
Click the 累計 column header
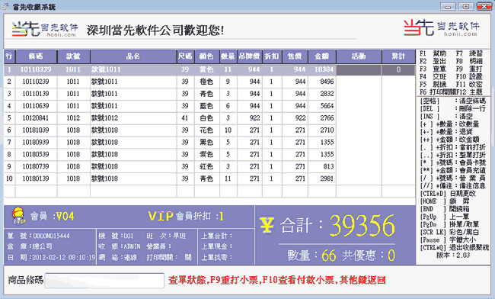pos(398,56)
